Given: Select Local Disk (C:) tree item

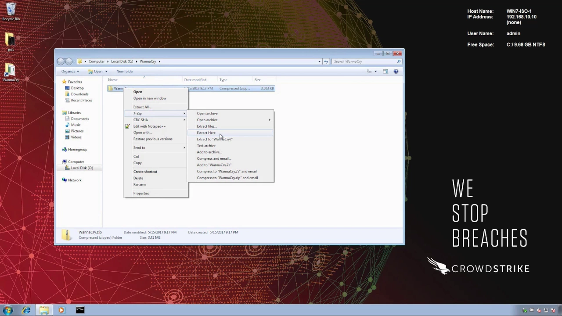Looking at the screenshot, I should 82,168.
